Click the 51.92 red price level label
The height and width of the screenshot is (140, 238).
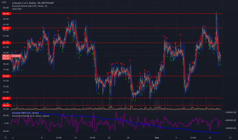click(6, 98)
